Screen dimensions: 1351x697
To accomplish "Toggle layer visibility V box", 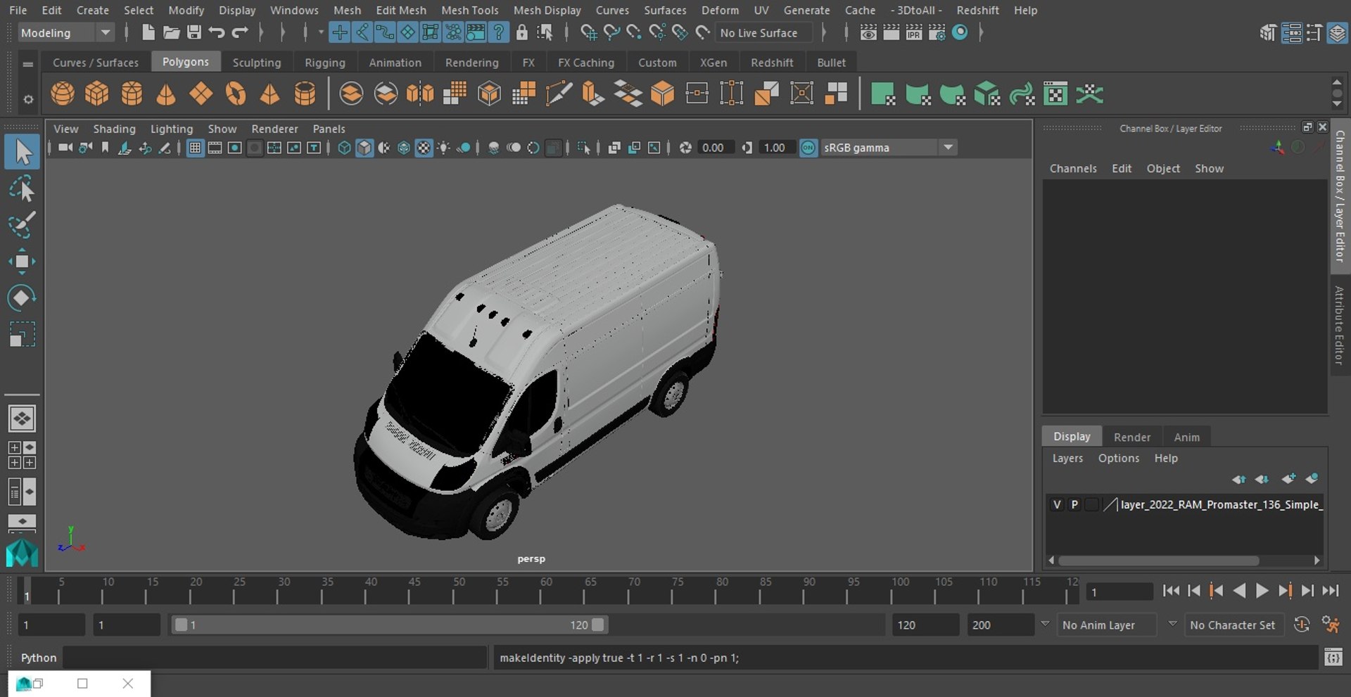I will tap(1057, 504).
